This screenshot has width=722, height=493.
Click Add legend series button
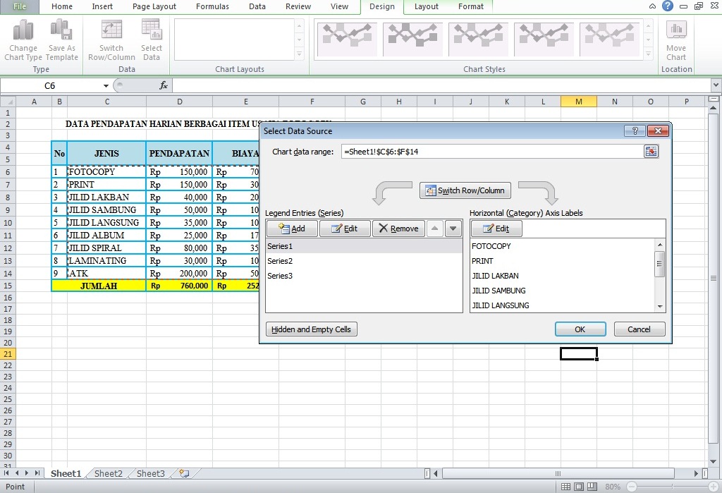click(292, 229)
